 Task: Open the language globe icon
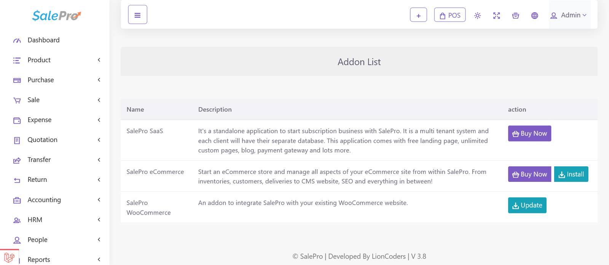[x=534, y=16]
